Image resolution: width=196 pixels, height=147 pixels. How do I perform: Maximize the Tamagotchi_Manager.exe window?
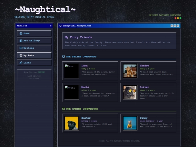pos(175,26)
